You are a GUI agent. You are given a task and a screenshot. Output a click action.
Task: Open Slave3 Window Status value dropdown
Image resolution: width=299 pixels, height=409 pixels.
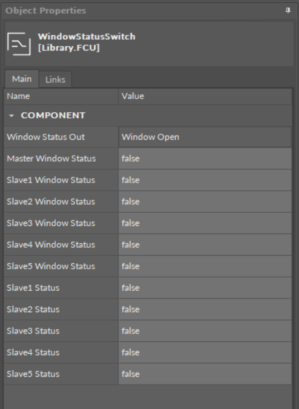[205, 224]
